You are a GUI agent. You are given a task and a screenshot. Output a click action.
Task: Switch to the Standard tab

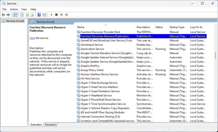[50, 125]
